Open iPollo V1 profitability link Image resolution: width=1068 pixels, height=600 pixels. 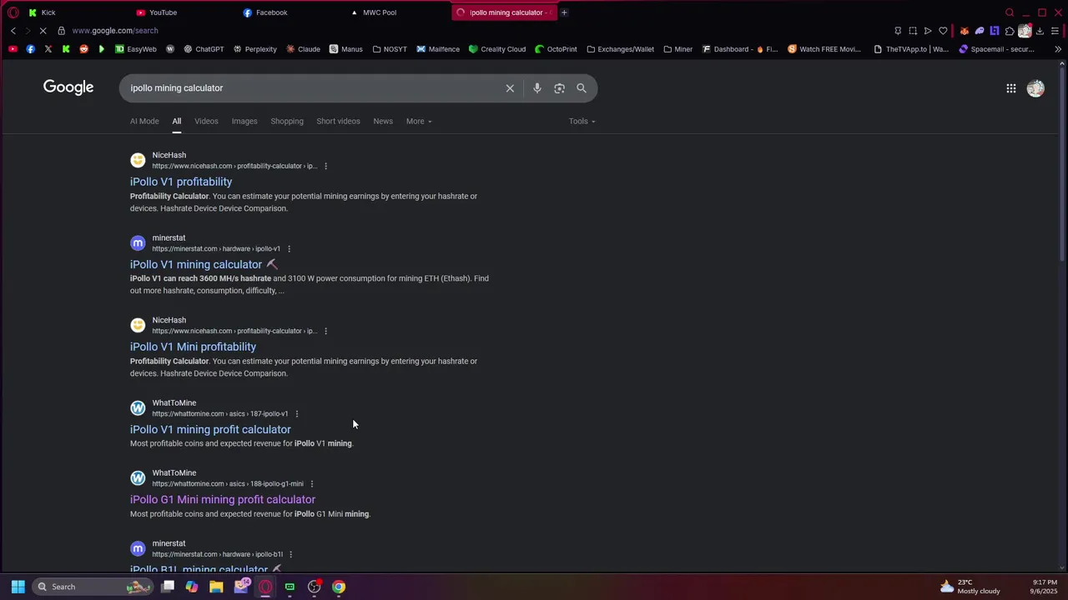point(181,182)
